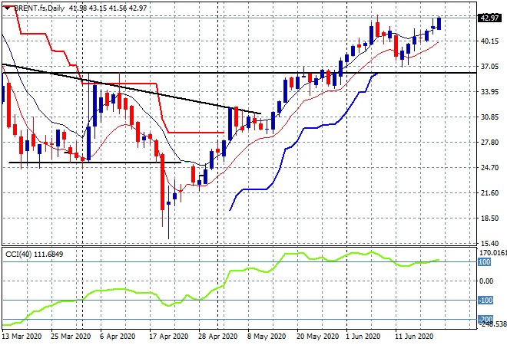Click the 6 Apr 2020 date label
The width and height of the screenshot is (507, 345).
tap(118, 337)
